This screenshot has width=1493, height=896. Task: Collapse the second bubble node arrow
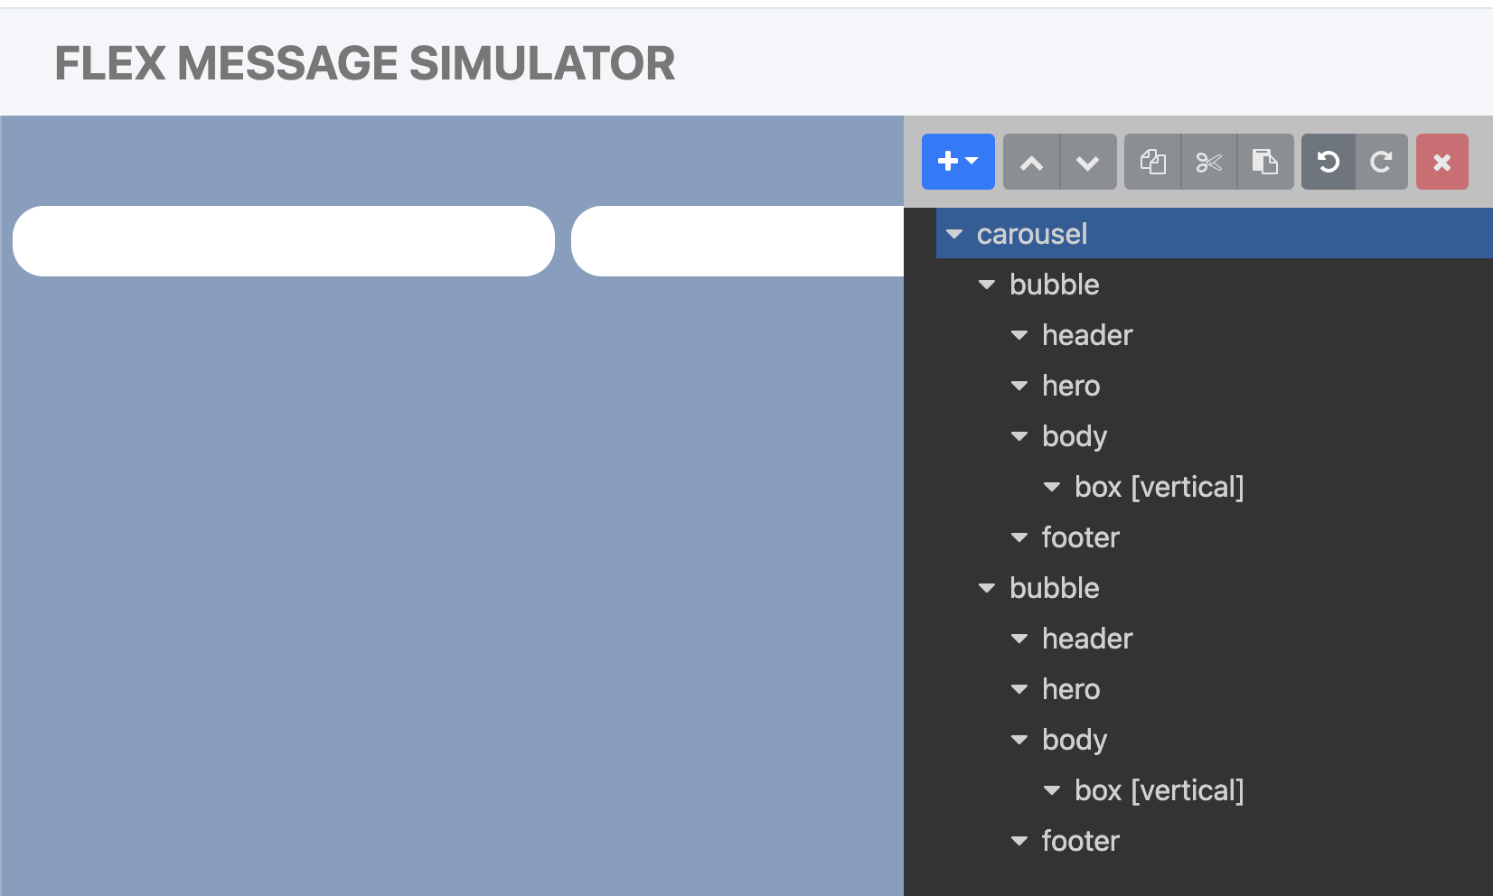[987, 588]
